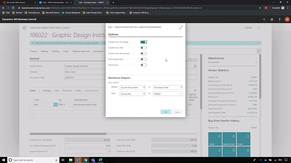Click the Dynamics 365 Business Central title
Viewport: 291px width, 163px height.
pyautogui.click(x=19, y=19)
